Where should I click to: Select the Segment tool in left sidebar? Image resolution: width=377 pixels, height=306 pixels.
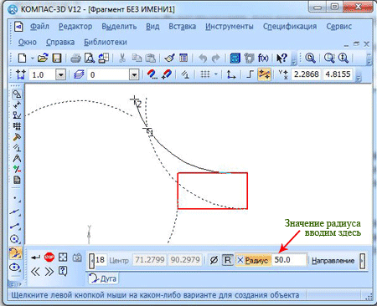tap(15, 226)
